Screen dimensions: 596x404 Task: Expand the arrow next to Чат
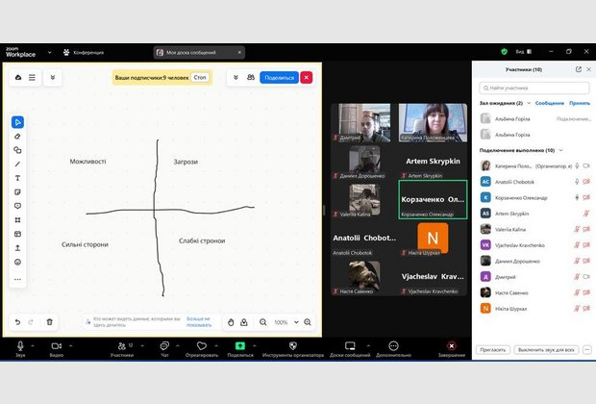(178, 345)
